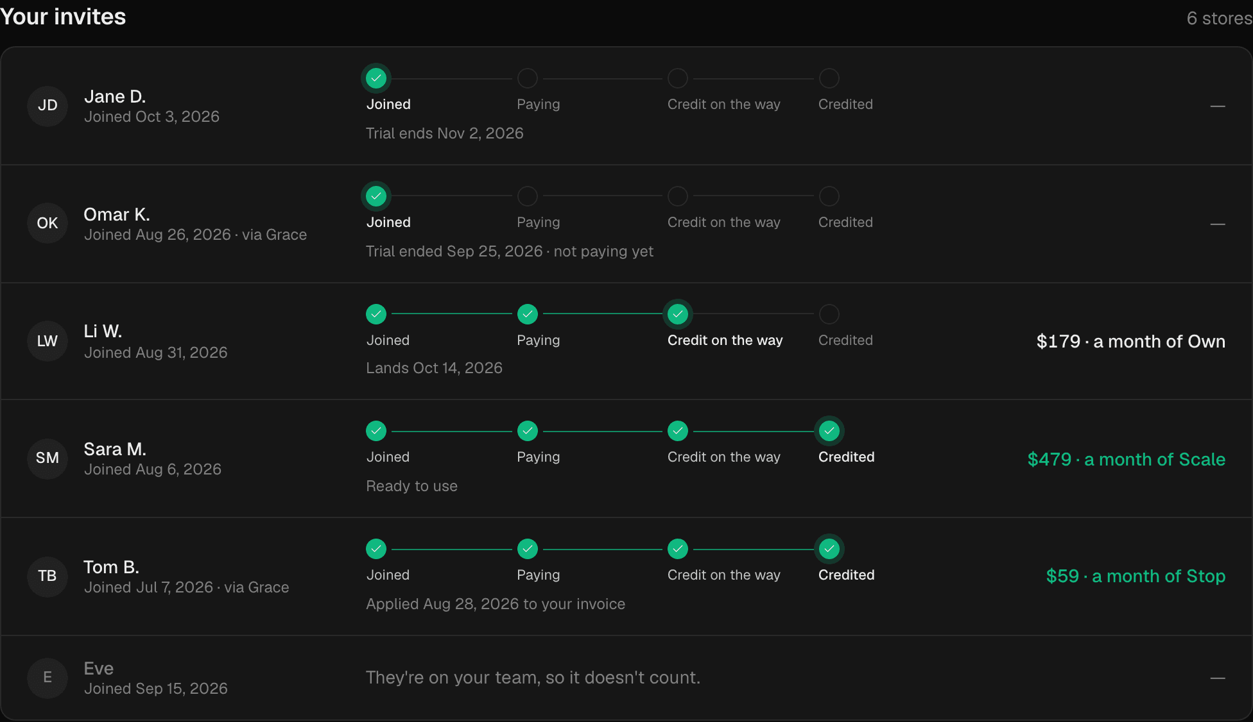Click 'Trial ended Sep 25, 2026 · not paying yet'
The width and height of the screenshot is (1253, 722).
[510, 251]
